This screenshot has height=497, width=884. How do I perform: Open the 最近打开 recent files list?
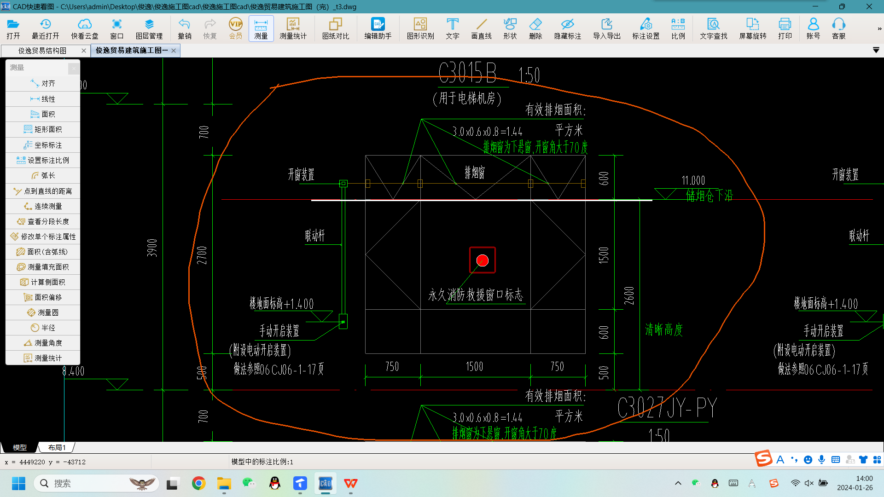(45, 29)
